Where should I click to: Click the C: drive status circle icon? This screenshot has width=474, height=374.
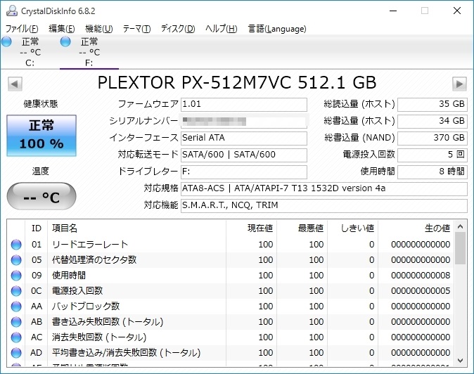point(6,41)
